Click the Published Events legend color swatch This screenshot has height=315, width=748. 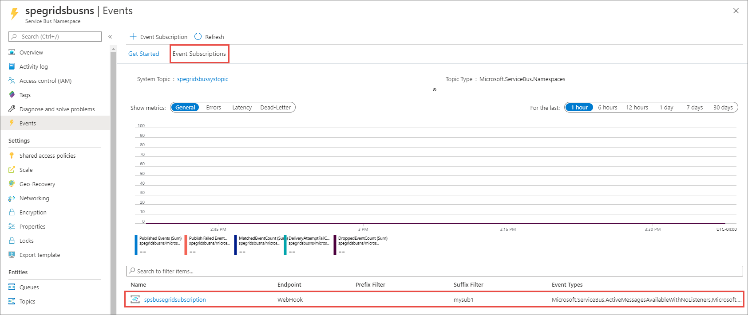pos(136,245)
